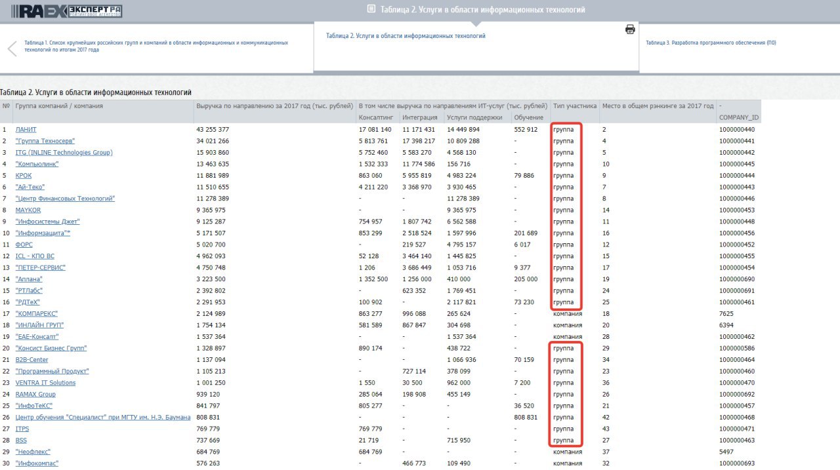
Task: Click Техносерв integration value 17 398 217
Action: pyautogui.click(x=419, y=141)
